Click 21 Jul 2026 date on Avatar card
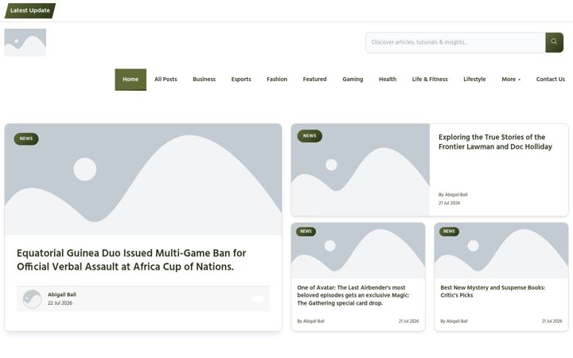The width and height of the screenshot is (573, 358). [408, 321]
